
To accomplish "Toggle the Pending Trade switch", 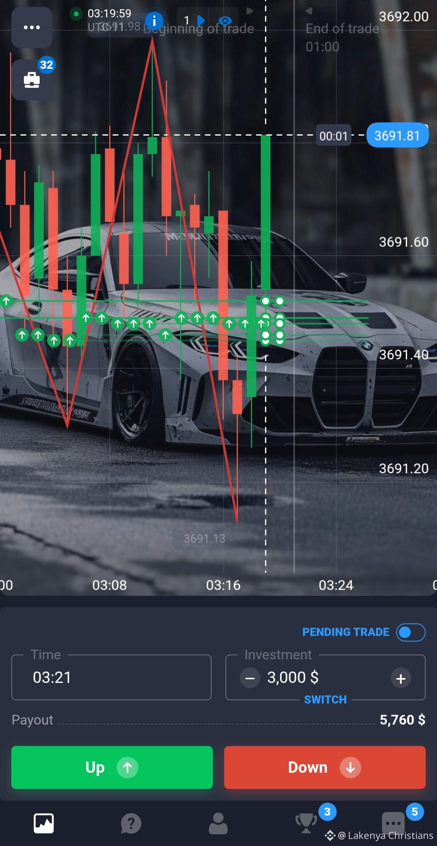I will tap(411, 632).
